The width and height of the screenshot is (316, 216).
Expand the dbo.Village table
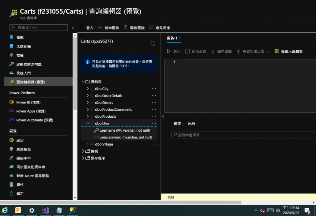[87, 144]
